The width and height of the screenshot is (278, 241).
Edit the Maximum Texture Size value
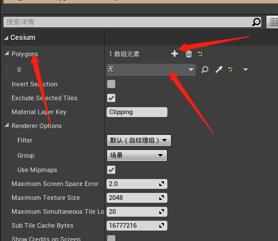point(137,198)
